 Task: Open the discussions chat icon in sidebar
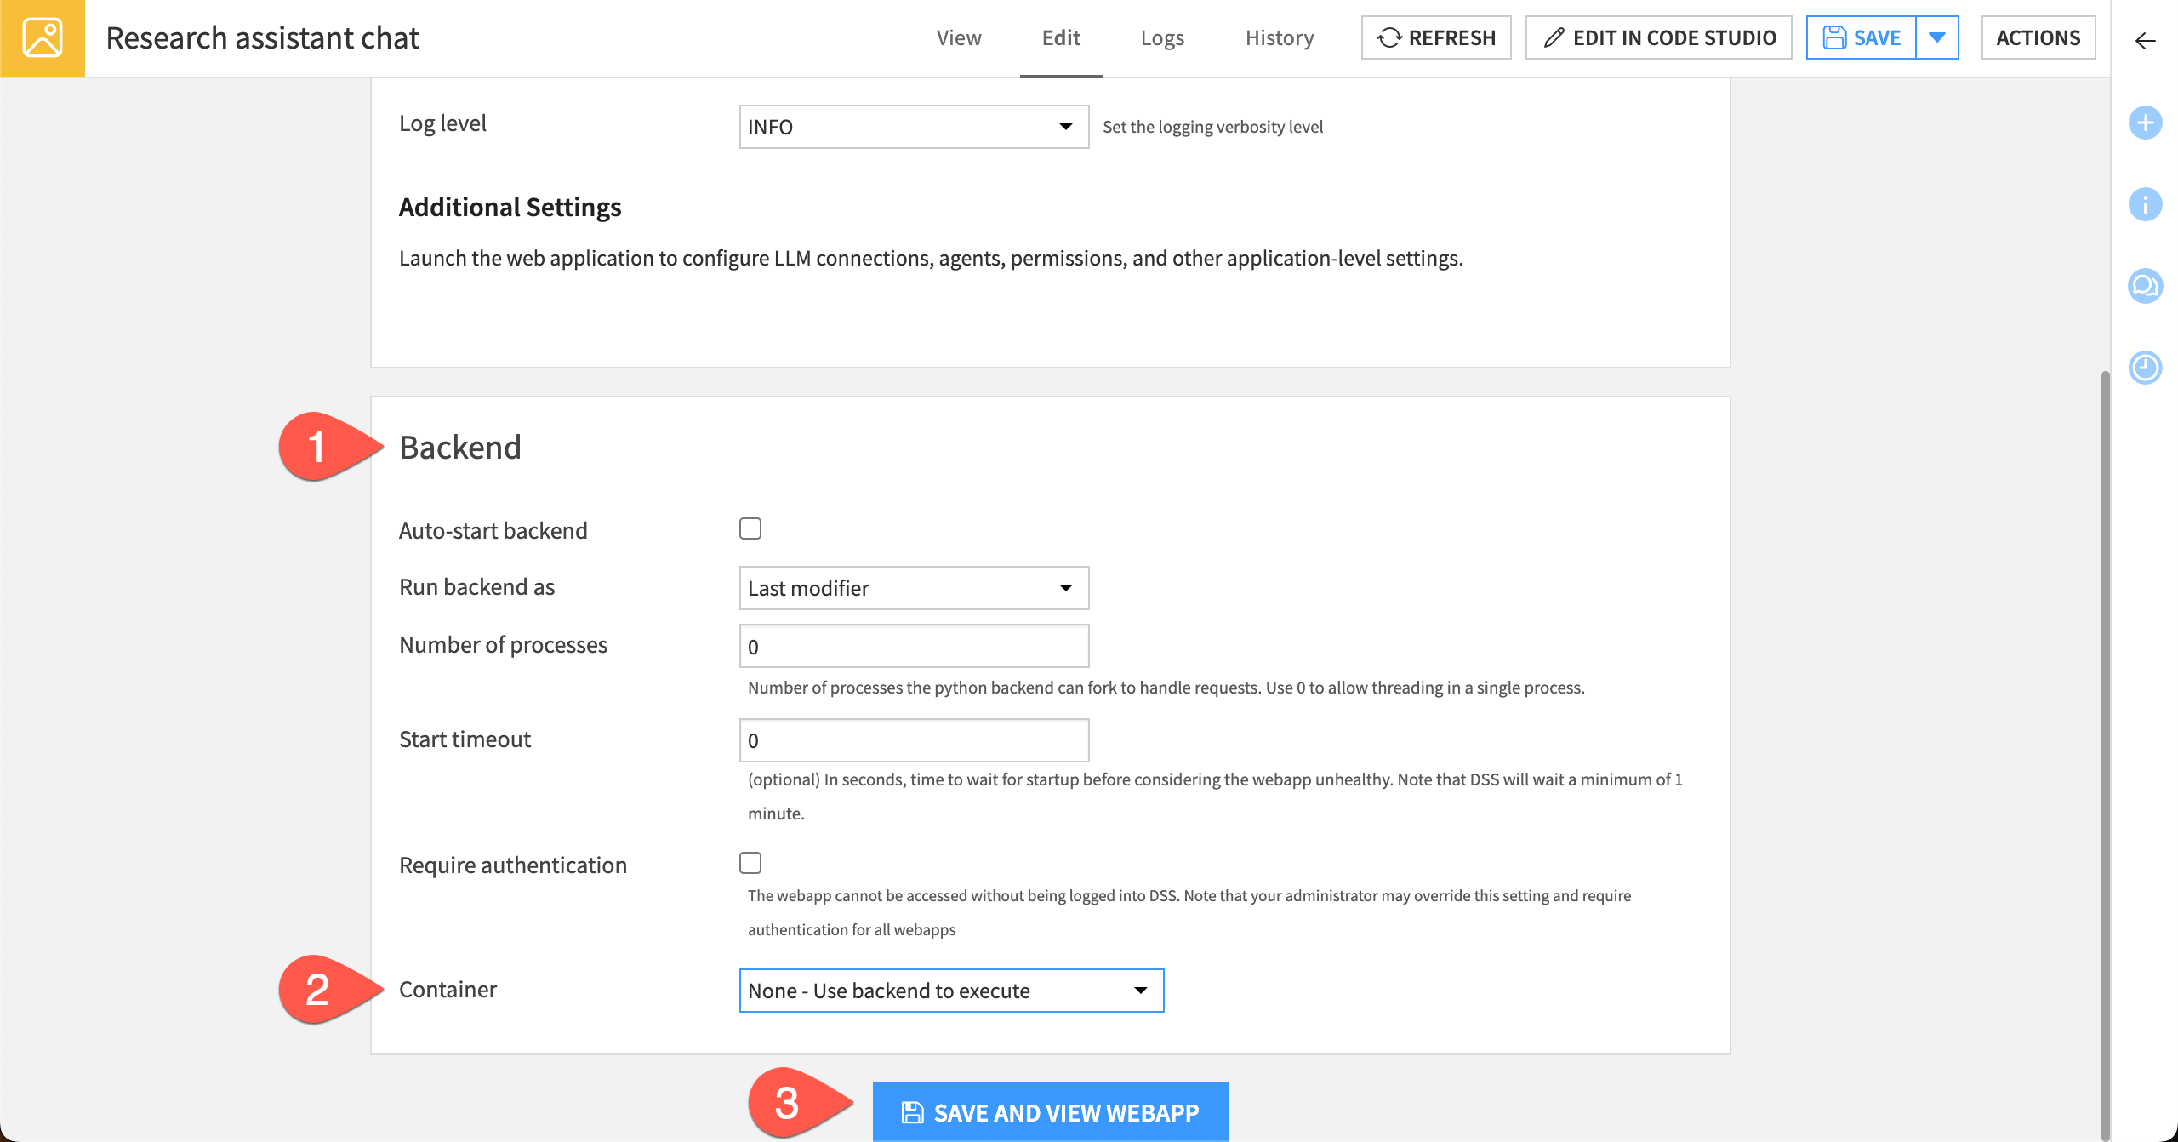pyautogui.click(x=2146, y=286)
